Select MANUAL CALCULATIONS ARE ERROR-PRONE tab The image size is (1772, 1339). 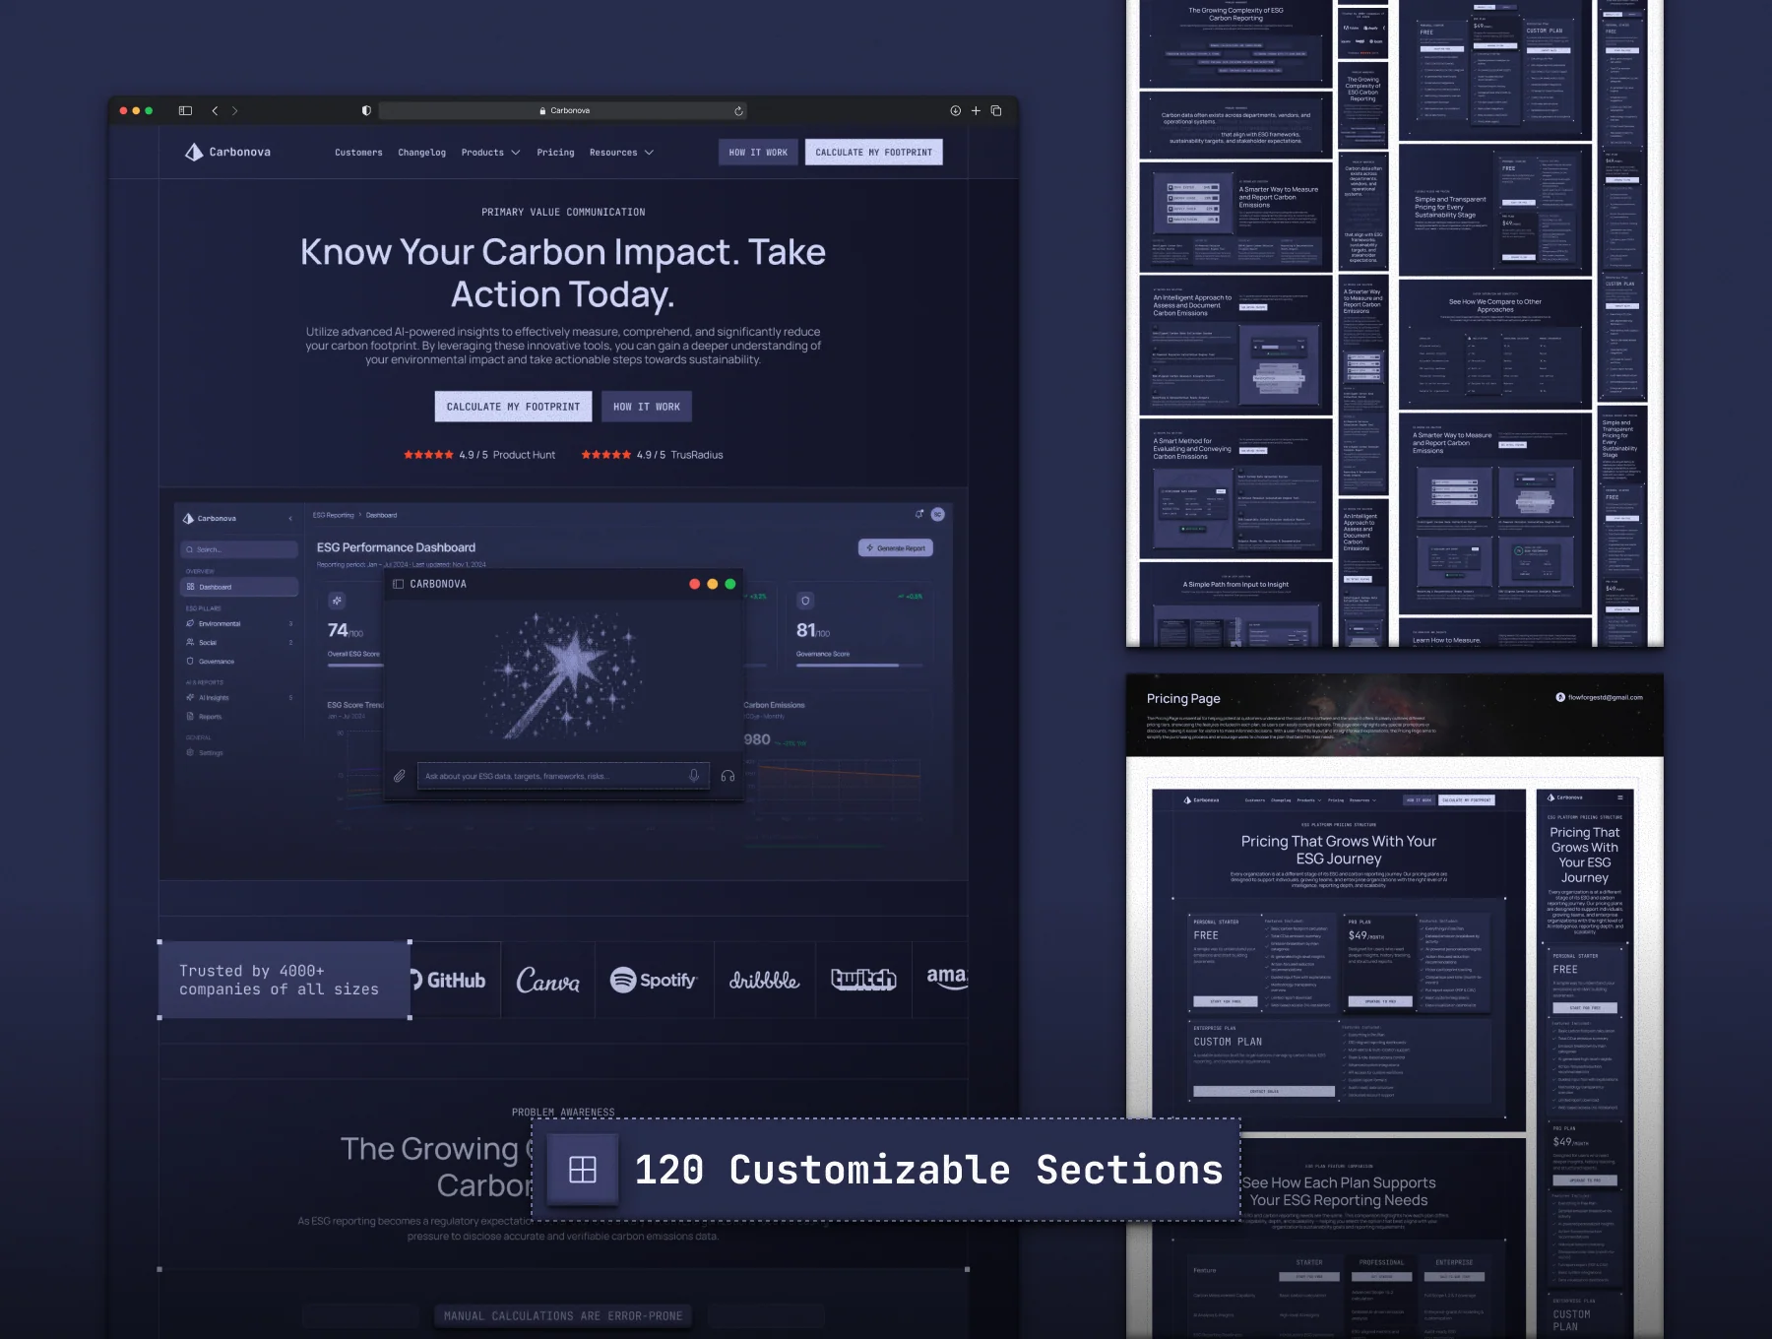point(563,1315)
